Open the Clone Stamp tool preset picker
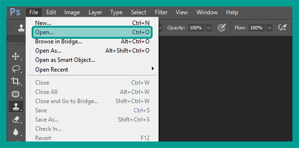 pyautogui.click(x=21, y=28)
